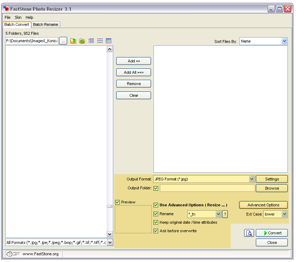Expand the Output Format dropdown
Viewport: 296px width, 262px height.
point(252,179)
